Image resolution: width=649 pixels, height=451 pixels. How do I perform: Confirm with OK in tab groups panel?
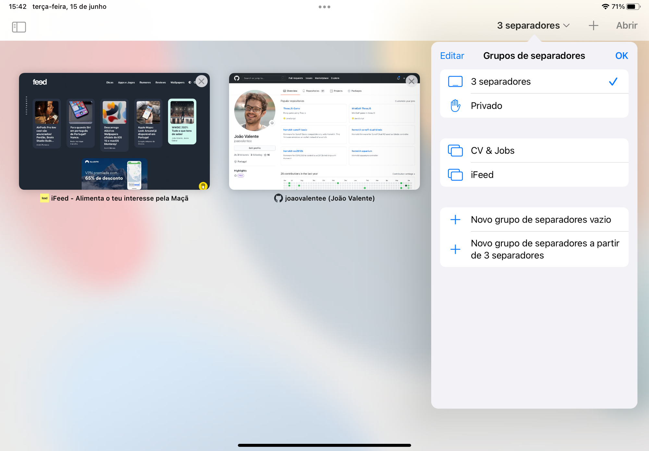pyautogui.click(x=621, y=55)
